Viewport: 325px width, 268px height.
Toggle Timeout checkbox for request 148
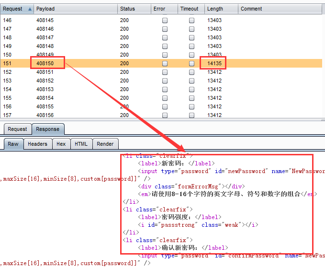point(192,37)
